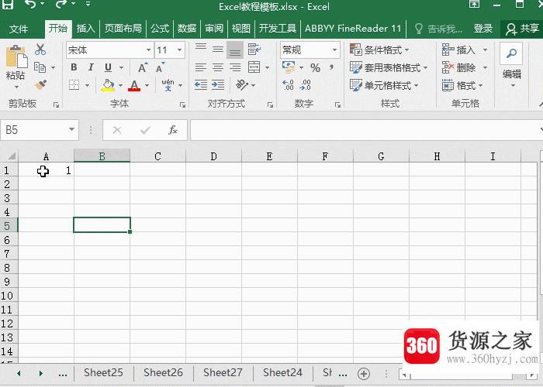Click the Copy icon in clipboard group
Screen dimensions: 543x387
[40, 67]
